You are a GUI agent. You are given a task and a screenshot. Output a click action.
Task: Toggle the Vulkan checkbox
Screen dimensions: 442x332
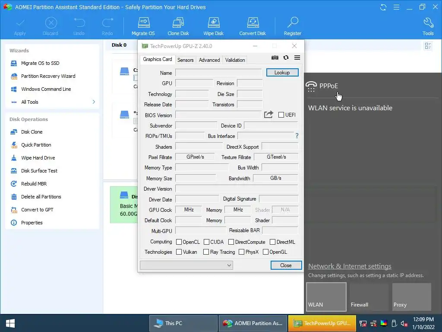pyautogui.click(x=179, y=252)
